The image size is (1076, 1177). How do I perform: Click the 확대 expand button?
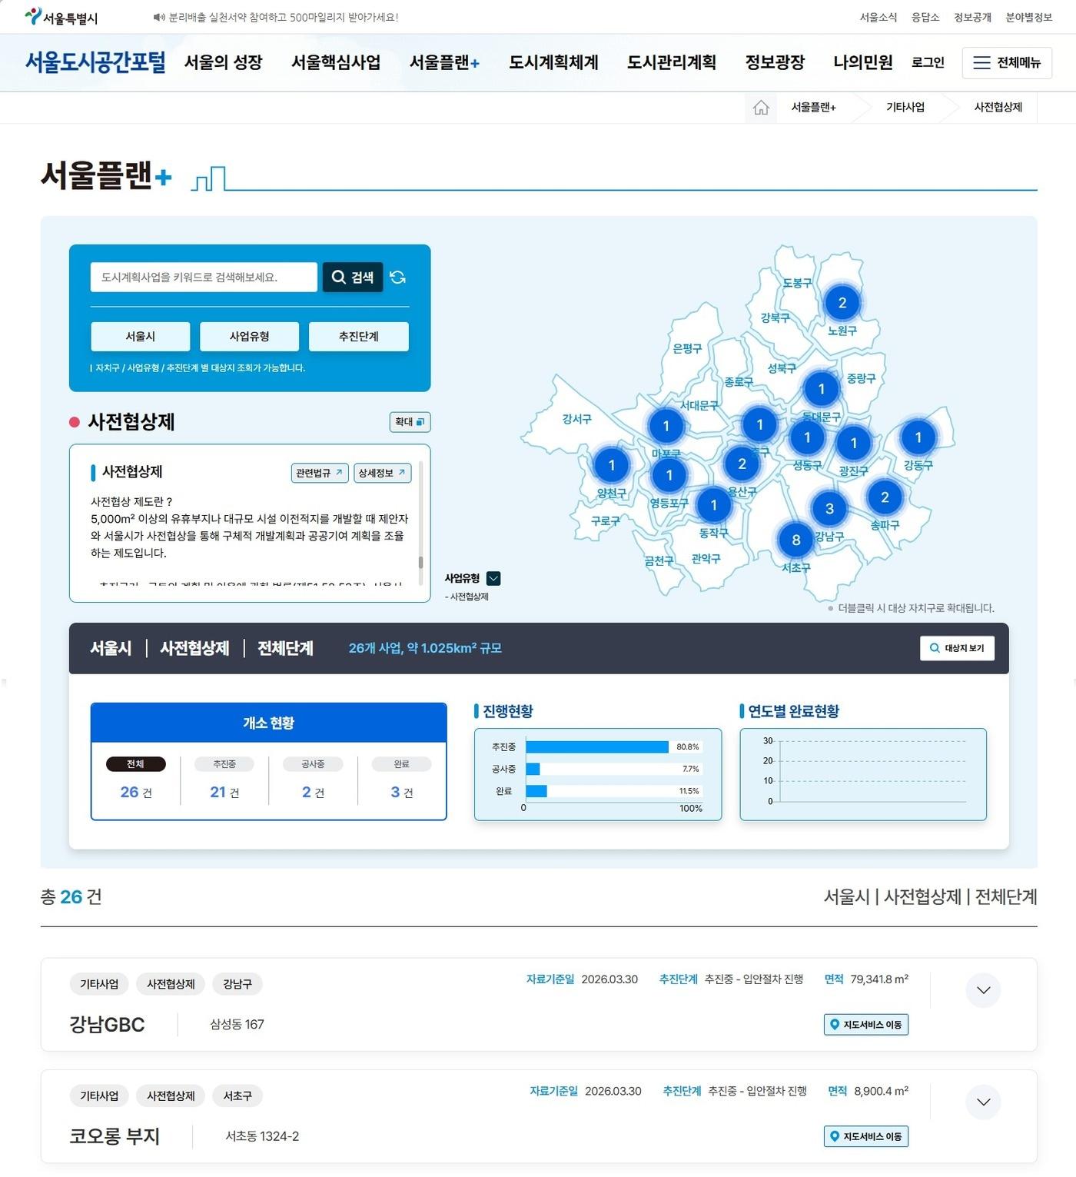click(410, 422)
